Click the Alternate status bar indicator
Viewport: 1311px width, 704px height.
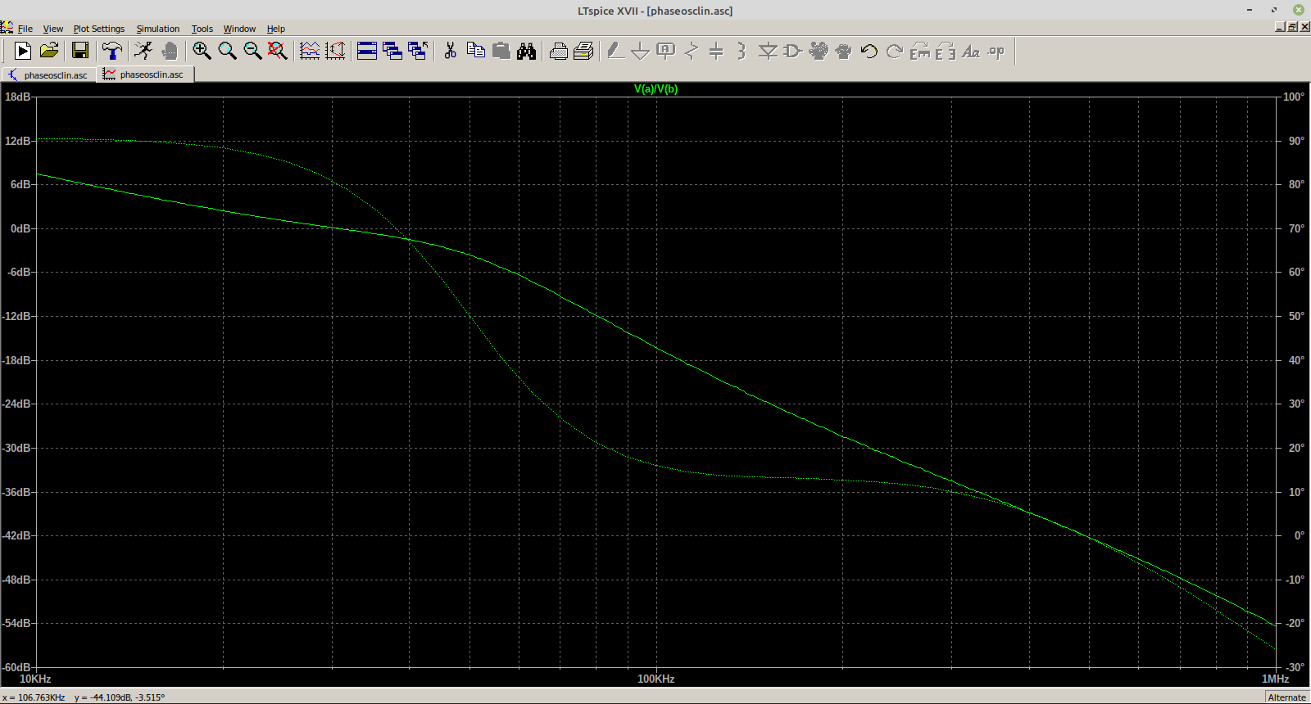coord(1286,697)
